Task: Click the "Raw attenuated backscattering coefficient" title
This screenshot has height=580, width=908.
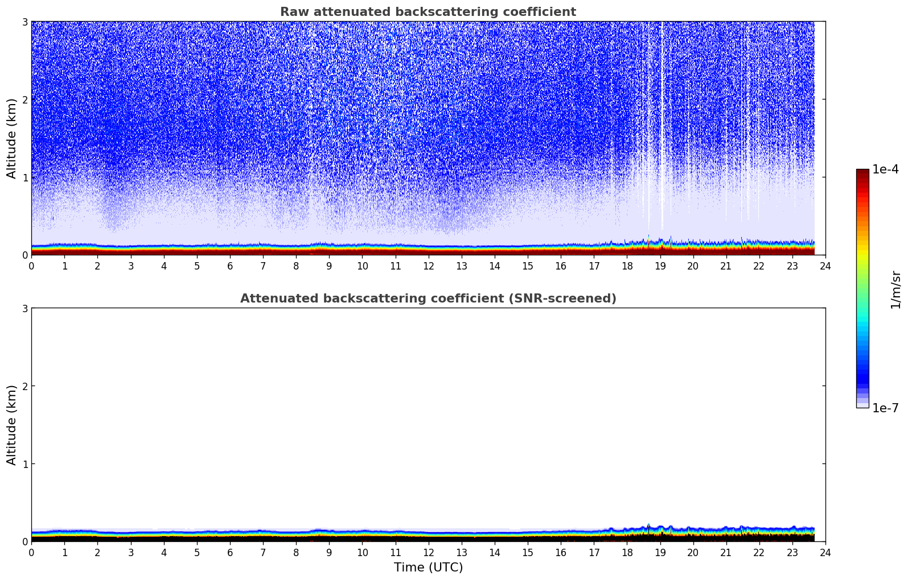Action: point(428,12)
